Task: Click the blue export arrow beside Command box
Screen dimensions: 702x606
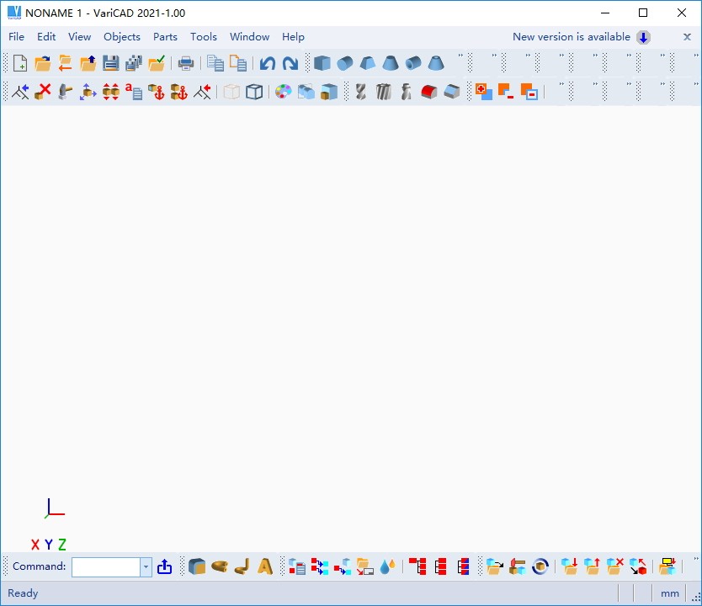Action: [164, 566]
